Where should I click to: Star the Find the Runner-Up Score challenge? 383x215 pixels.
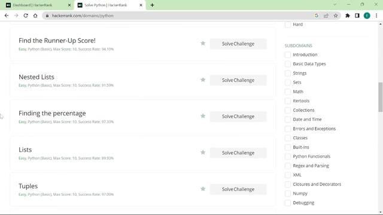click(203, 44)
